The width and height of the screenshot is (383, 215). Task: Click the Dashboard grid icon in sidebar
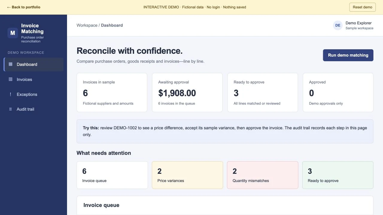(10, 64)
